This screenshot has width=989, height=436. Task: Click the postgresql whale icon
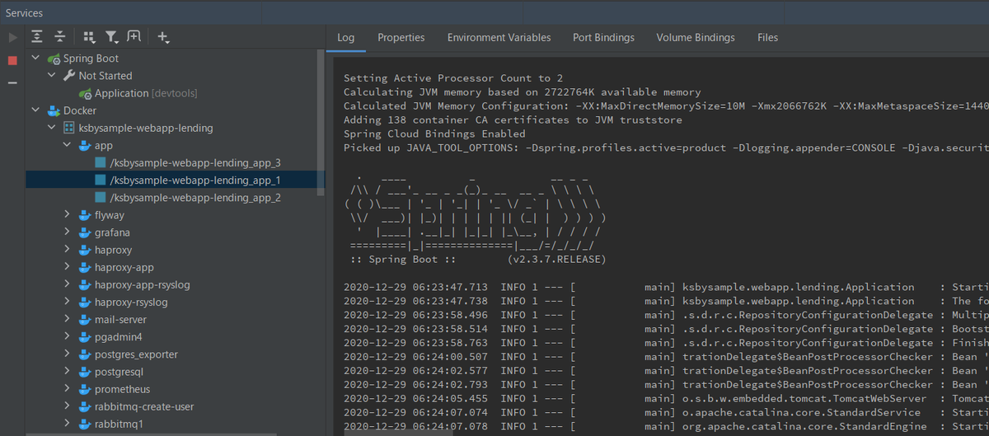point(85,372)
